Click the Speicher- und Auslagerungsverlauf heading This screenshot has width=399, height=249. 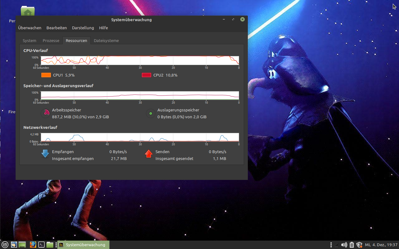click(59, 86)
